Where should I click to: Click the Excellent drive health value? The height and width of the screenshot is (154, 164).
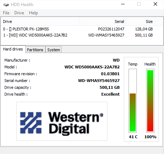[110, 94]
